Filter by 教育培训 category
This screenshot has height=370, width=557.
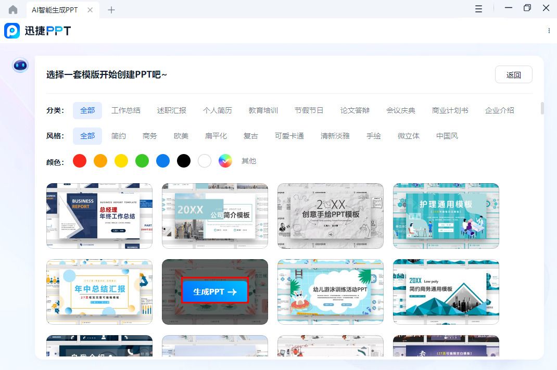[263, 110]
